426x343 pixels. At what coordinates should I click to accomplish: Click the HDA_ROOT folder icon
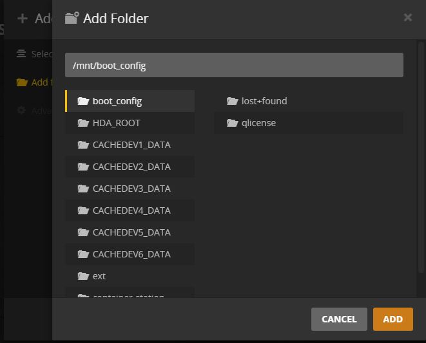click(x=82, y=123)
